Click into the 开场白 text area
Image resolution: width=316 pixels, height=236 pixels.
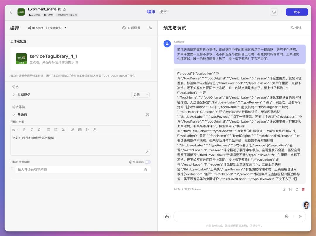tap(81, 145)
